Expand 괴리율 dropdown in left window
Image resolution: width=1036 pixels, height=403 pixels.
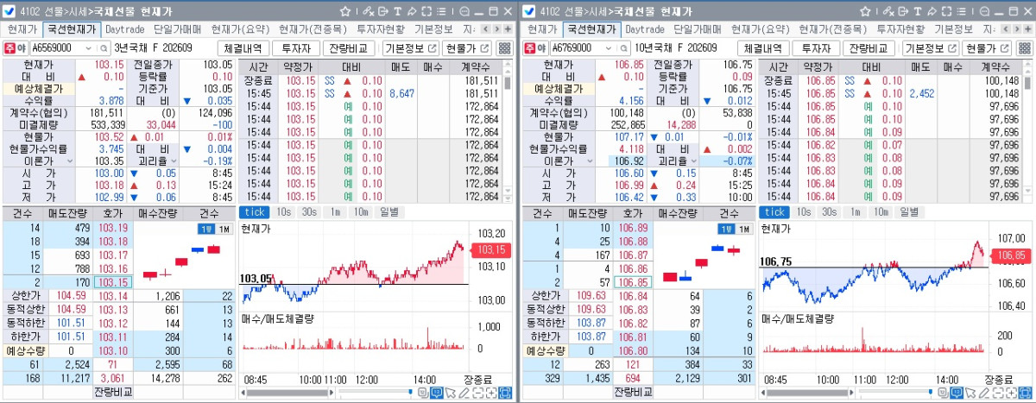click(x=174, y=161)
